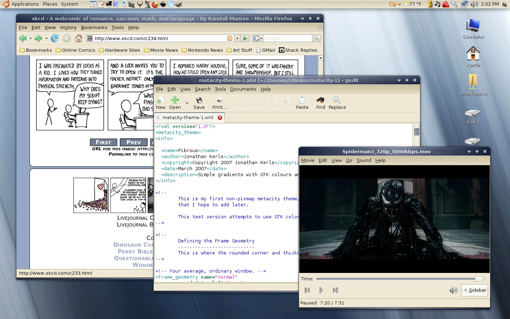Launch GIMP from the top panel
This screenshot has height=319, width=510.
[x=178, y=4]
